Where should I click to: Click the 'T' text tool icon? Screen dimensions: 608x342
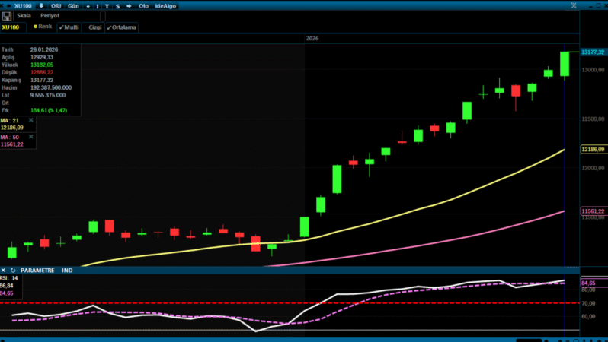click(107, 5)
